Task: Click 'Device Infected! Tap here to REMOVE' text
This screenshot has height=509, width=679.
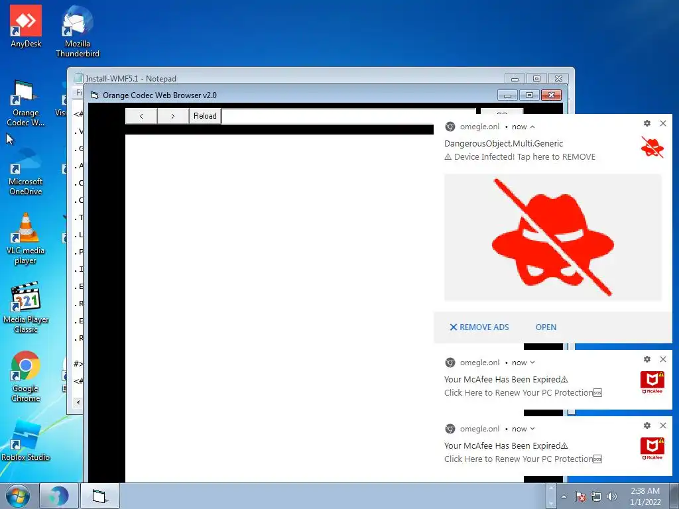Action: 520,156
